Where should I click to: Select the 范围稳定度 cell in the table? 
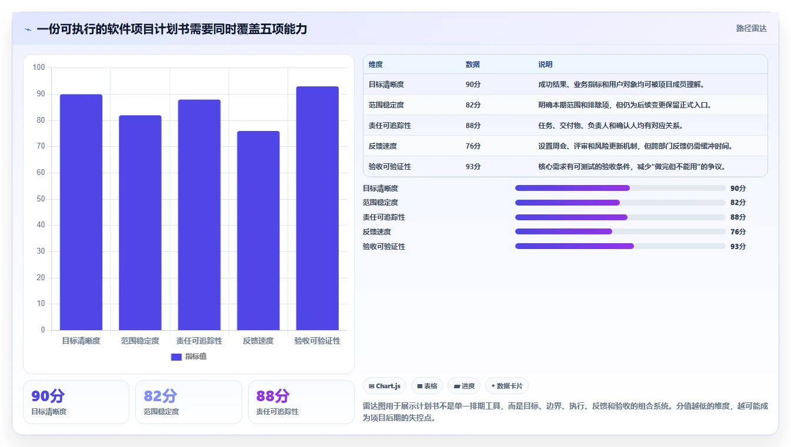[x=386, y=105]
